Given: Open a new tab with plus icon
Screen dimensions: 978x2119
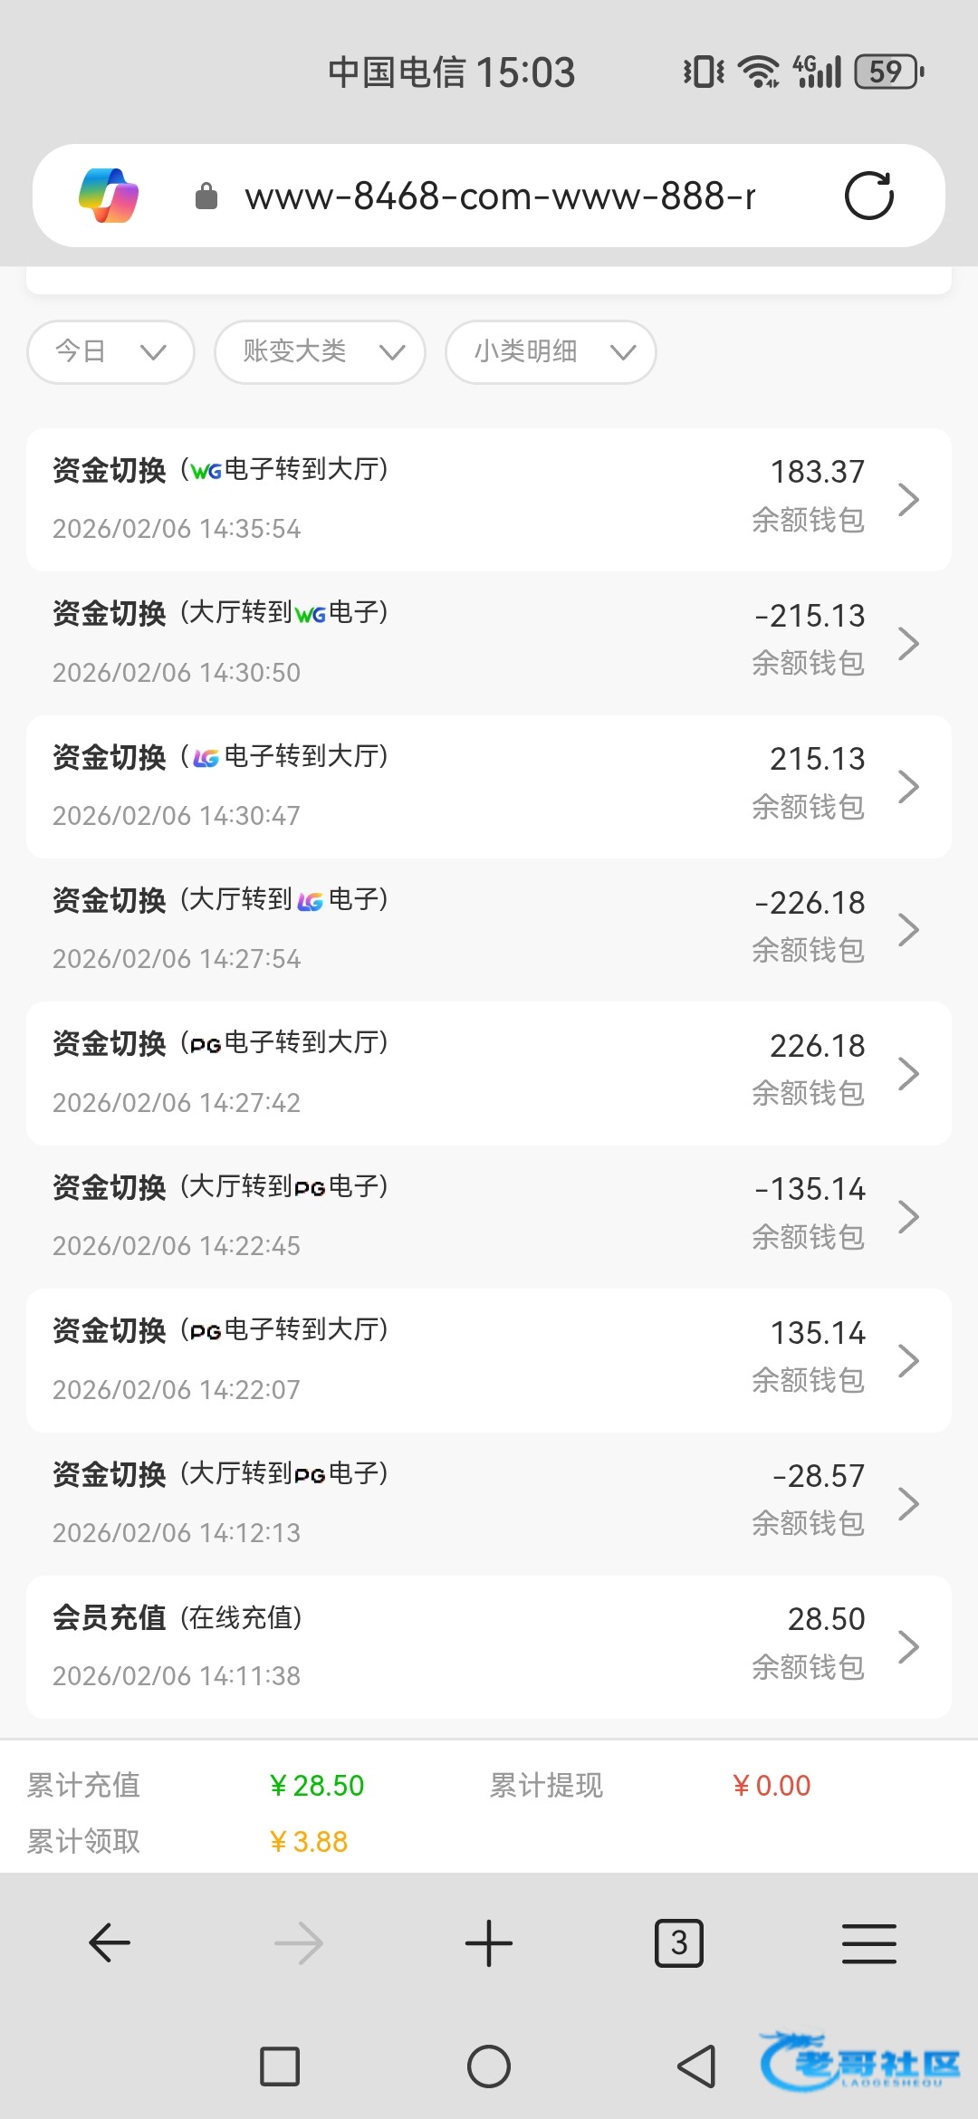Looking at the screenshot, I should coord(489,1943).
